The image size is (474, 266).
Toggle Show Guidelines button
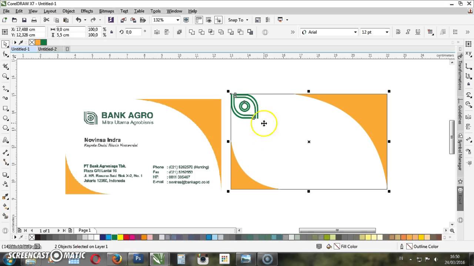coord(218,20)
